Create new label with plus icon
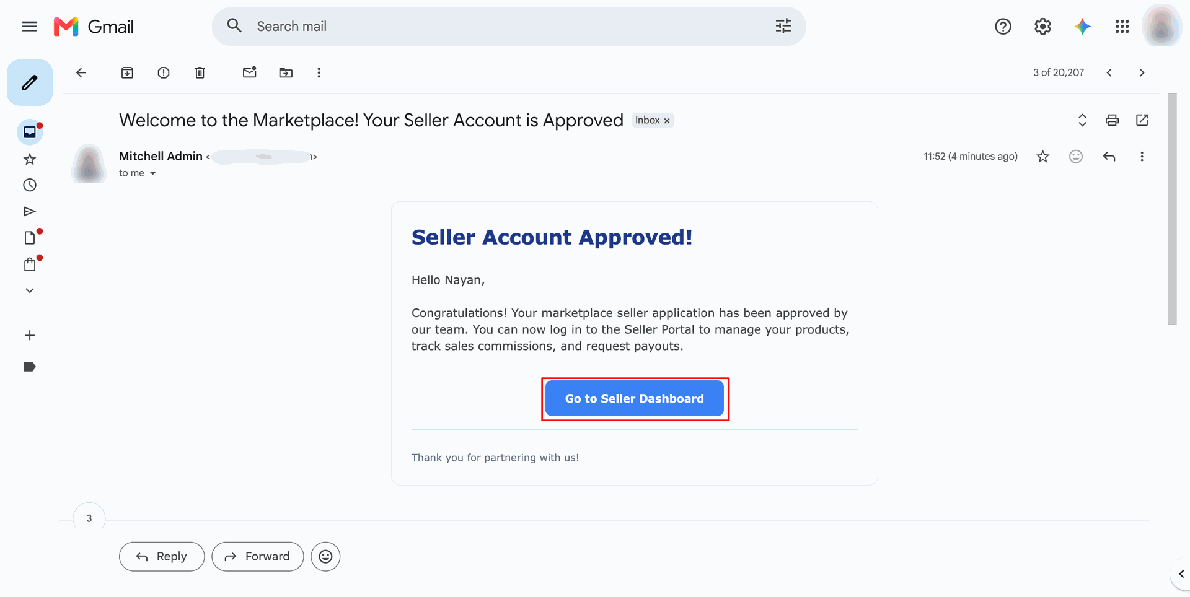The height and width of the screenshot is (597, 1190). [x=30, y=335]
